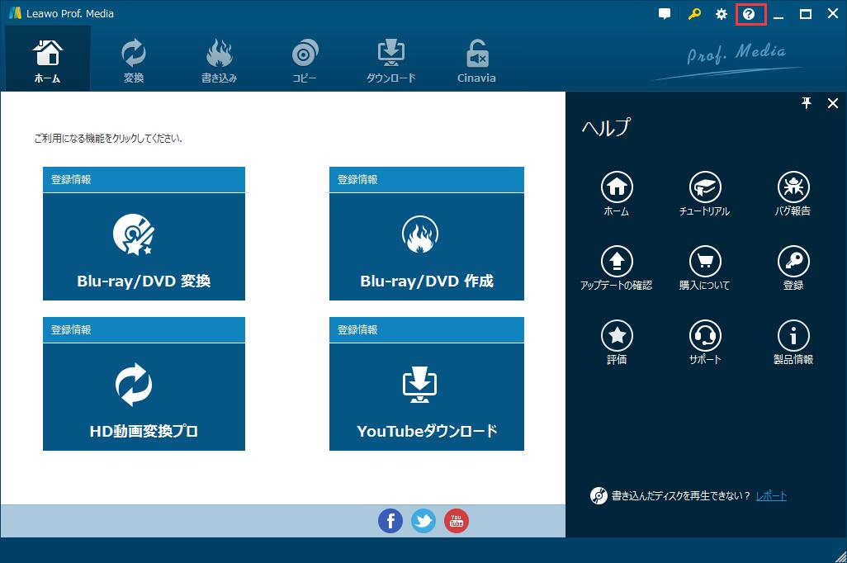Open the Cinavia tab
Screen dimensions: 847x563
(x=476, y=60)
